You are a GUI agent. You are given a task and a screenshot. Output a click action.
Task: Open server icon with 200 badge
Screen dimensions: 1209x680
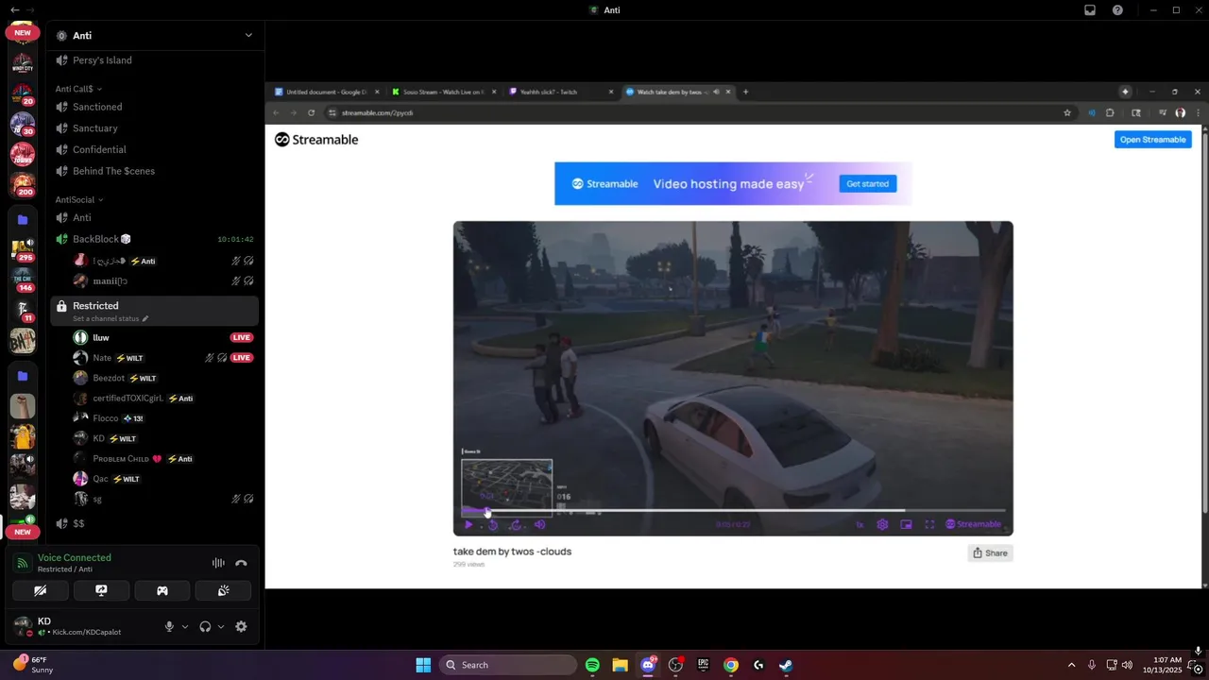tap(23, 184)
